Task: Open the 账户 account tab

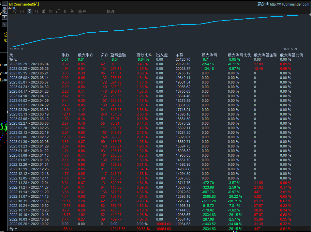Action: tap(82, 12)
